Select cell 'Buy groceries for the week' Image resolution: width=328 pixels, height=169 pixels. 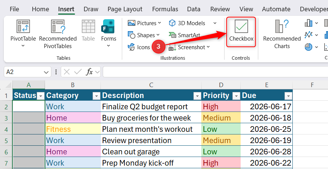tap(151, 118)
